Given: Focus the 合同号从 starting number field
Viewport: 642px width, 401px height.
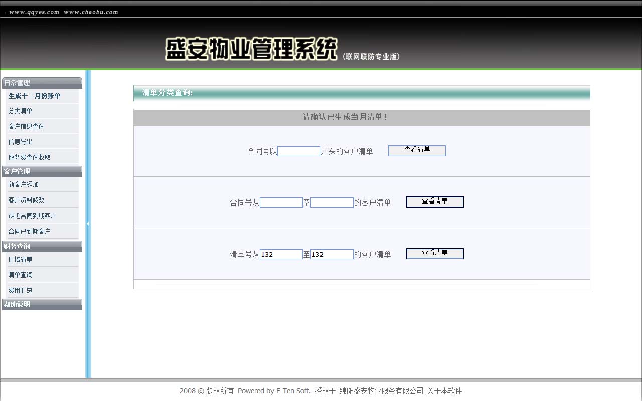Looking at the screenshot, I should [x=281, y=203].
